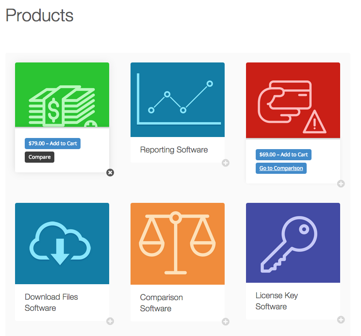361x336 pixels.
Task: Open the License Key Software title link
Action: [x=277, y=301]
